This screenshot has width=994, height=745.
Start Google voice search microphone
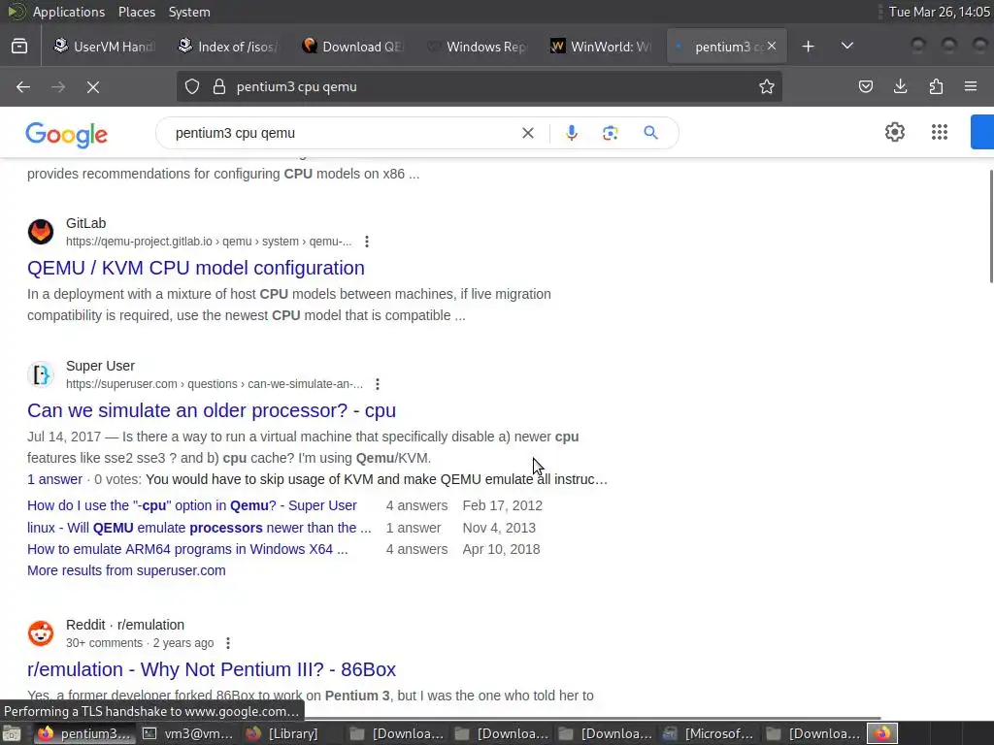tap(571, 133)
